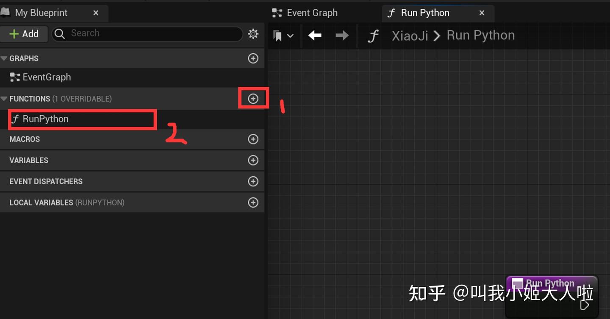The height and width of the screenshot is (319, 610).
Task: Click the green Add button
Action: click(24, 34)
